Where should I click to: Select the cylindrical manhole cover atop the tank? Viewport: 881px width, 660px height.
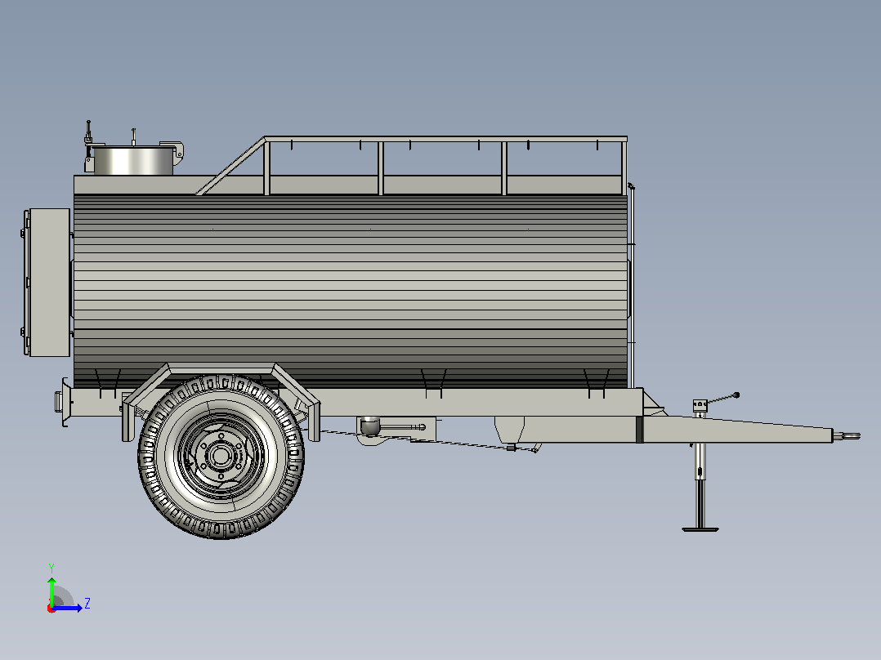pyautogui.click(x=133, y=161)
